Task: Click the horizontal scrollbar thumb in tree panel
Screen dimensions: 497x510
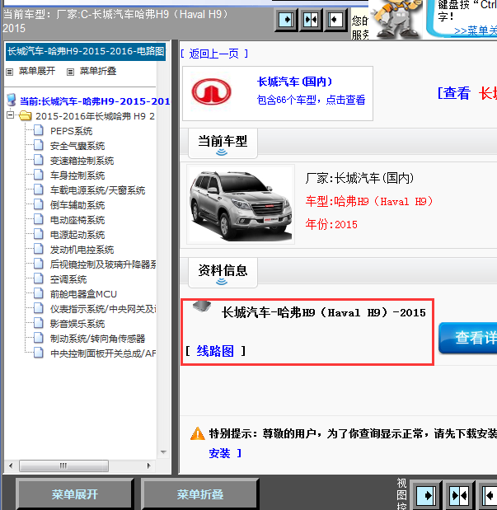Action: click(x=63, y=466)
